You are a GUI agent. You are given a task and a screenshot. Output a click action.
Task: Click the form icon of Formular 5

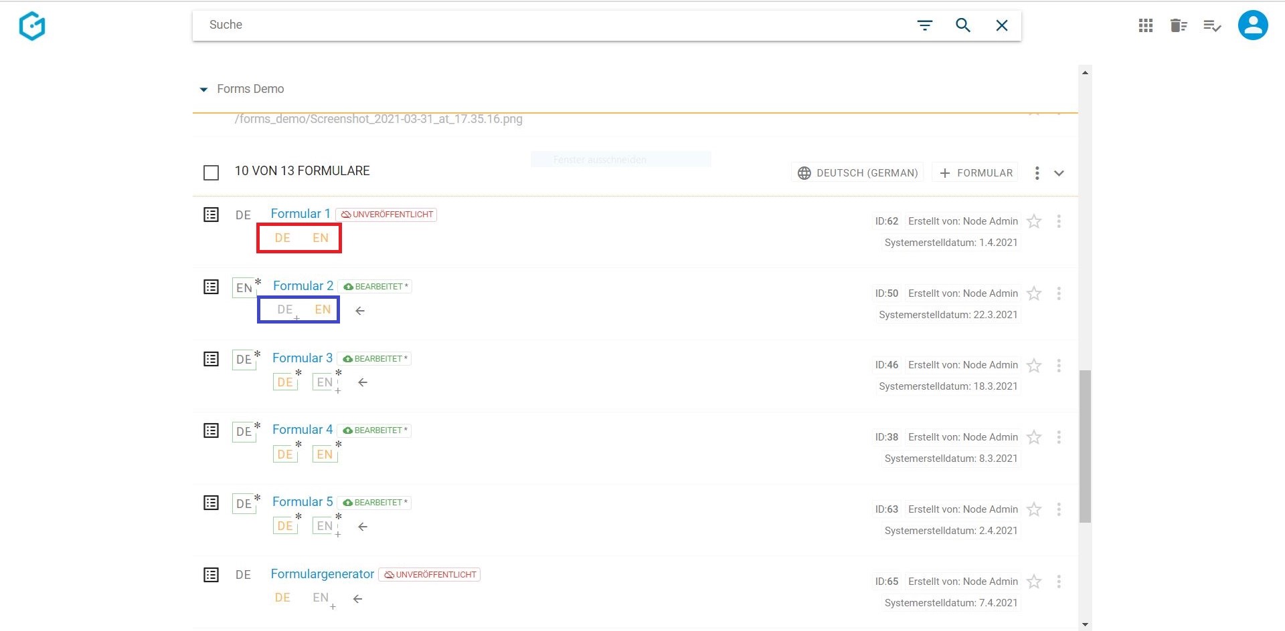coord(211,503)
